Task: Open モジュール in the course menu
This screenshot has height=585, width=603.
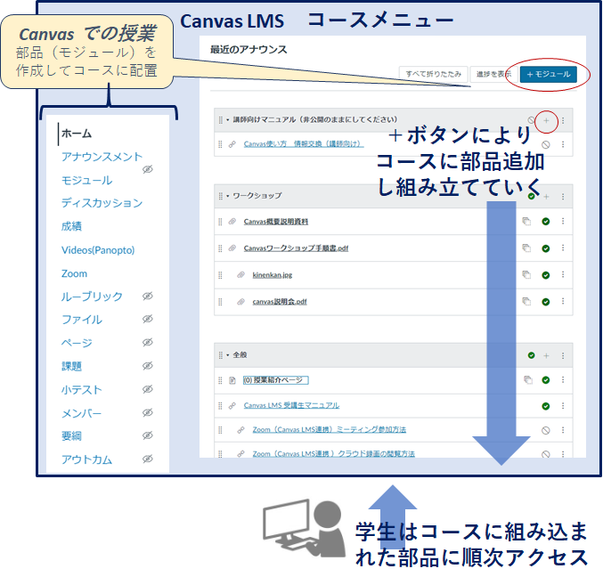Action: 86,180
